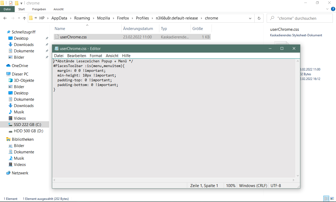Select SSD 222 GB (C:) drive
The image size is (336, 202).
pos(27,125)
